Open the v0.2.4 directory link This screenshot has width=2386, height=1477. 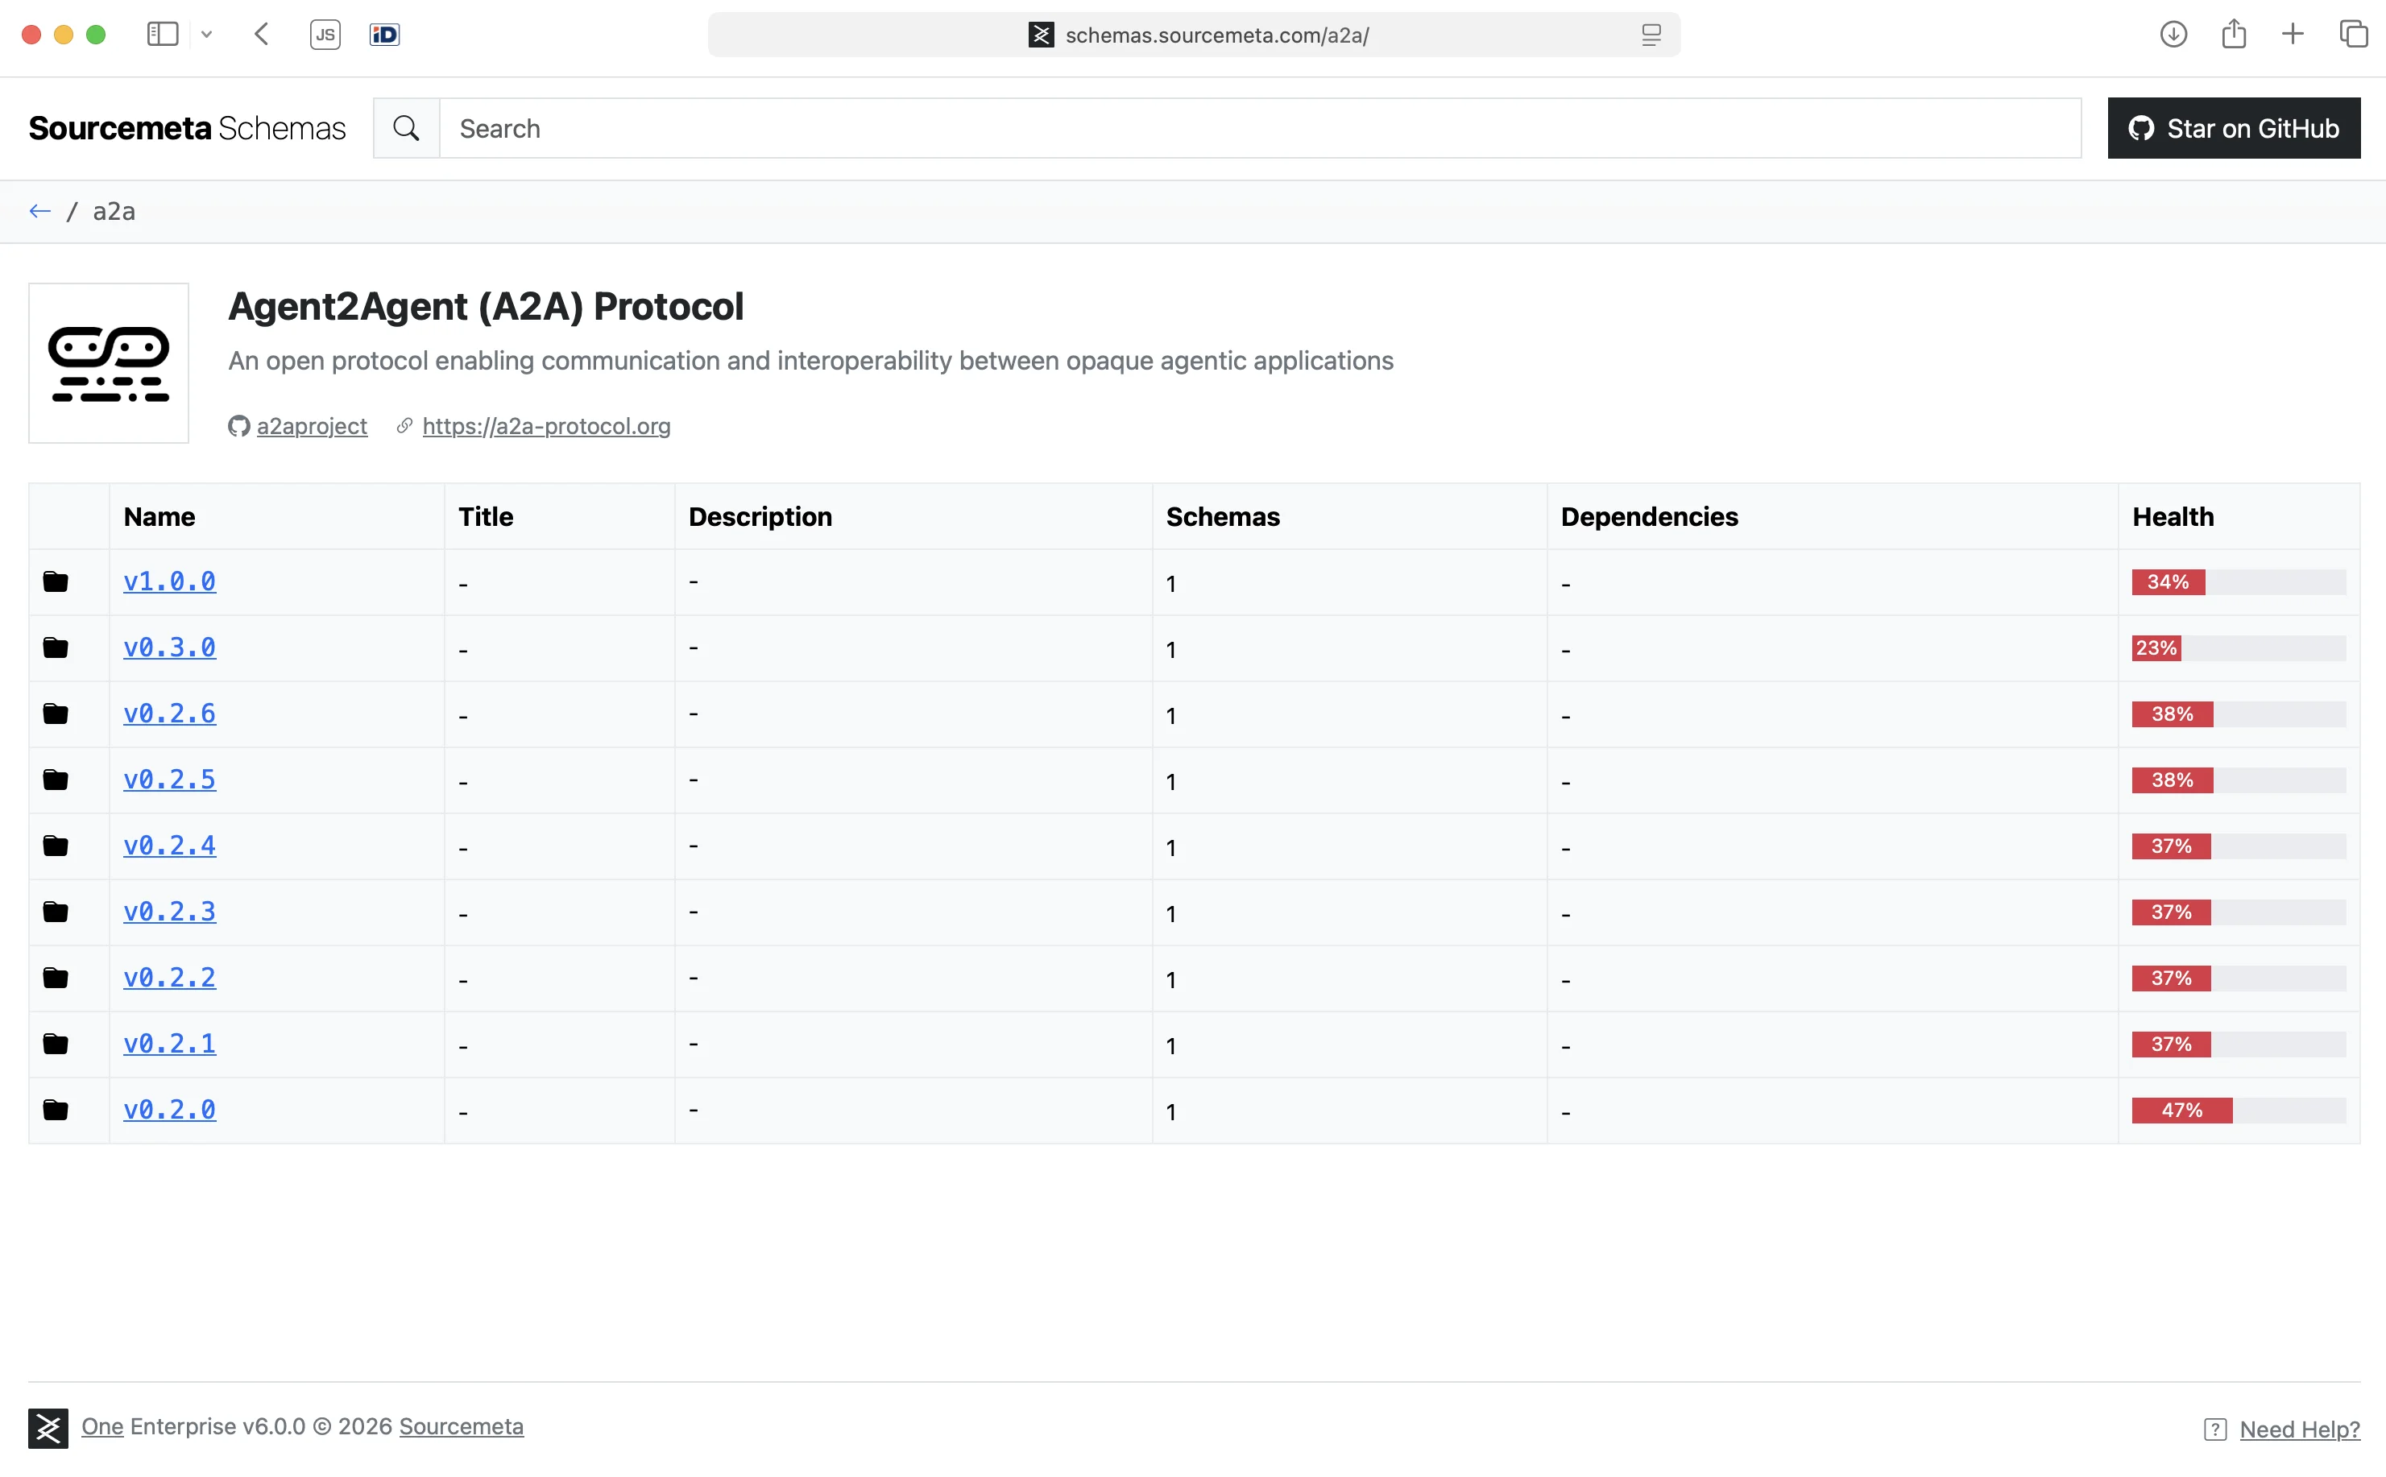(x=169, y=845)
